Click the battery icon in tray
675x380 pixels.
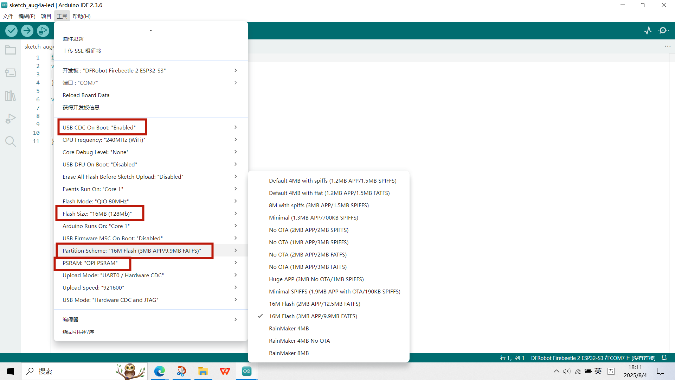(588, 371)
